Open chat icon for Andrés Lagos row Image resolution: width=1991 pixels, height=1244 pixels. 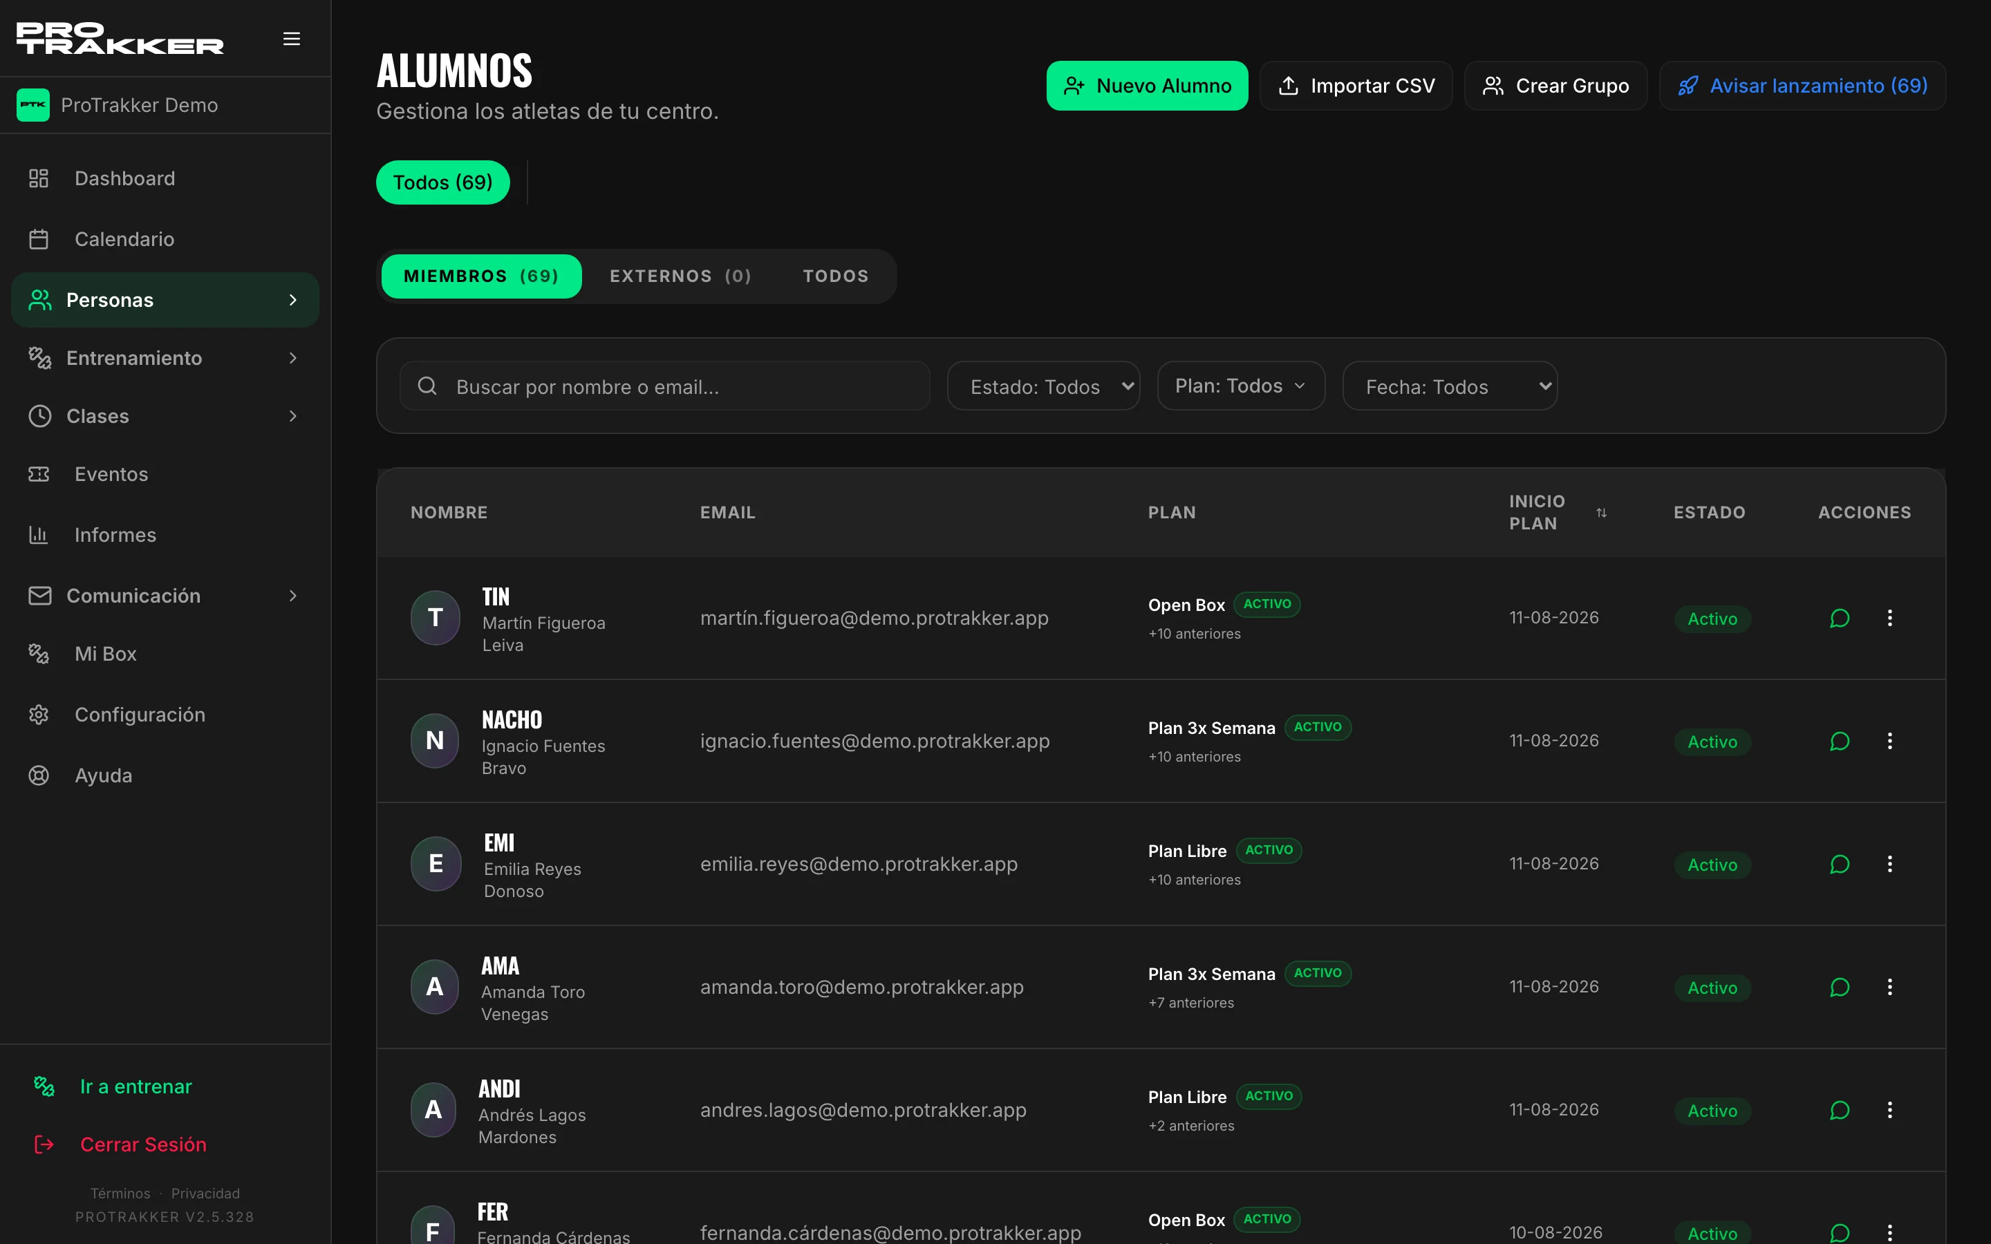tap(1840, 1110)
